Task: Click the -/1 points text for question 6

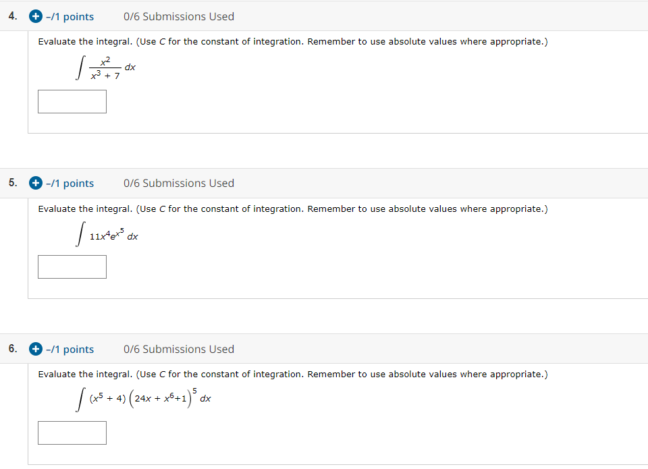Action: tap(70, 349)
